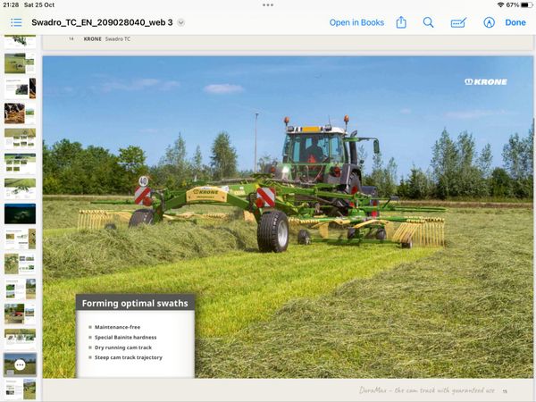Screen dimensions: 536x402
Task: Select the dark night-scene page thumbnail
Action: 20,214
